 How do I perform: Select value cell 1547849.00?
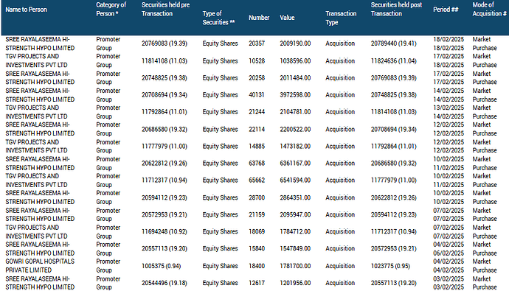[295, 248]
